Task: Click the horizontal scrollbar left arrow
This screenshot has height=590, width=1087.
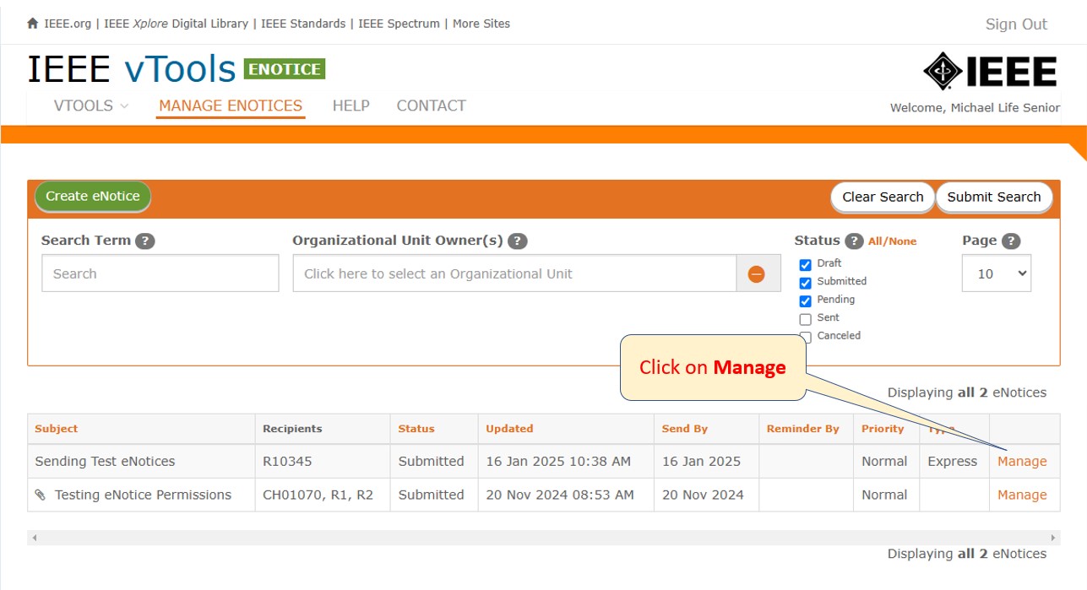Action: tap(34, 538)
